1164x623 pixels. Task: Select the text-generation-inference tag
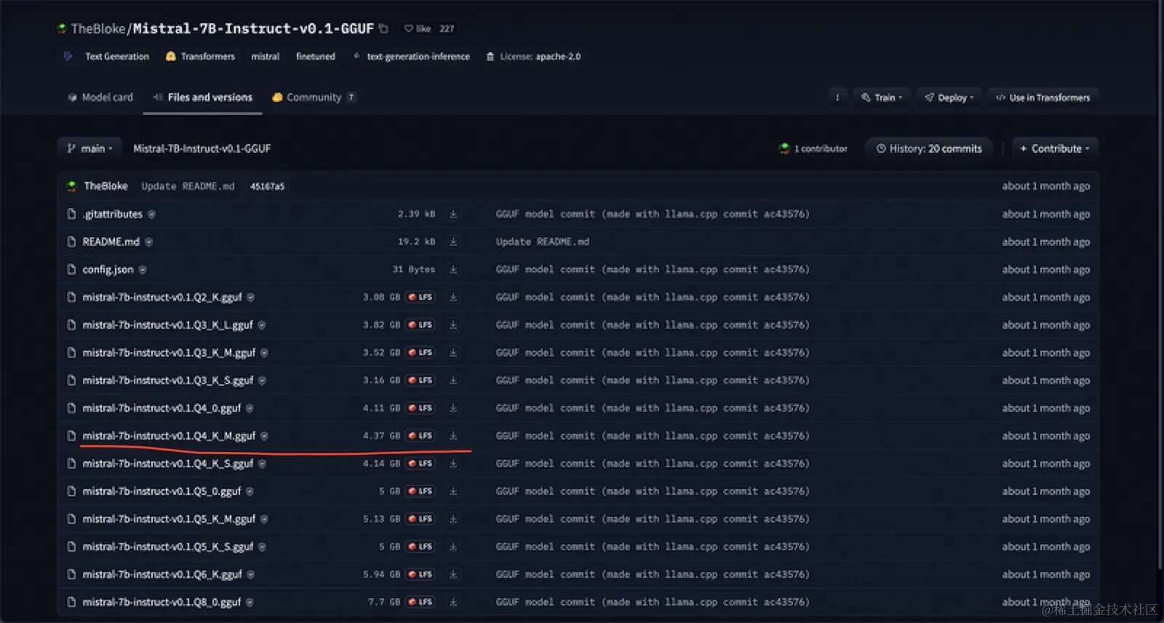[412, 57]
